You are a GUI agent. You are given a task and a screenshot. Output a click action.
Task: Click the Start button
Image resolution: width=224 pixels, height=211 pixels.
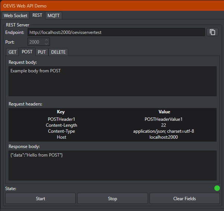40,198
